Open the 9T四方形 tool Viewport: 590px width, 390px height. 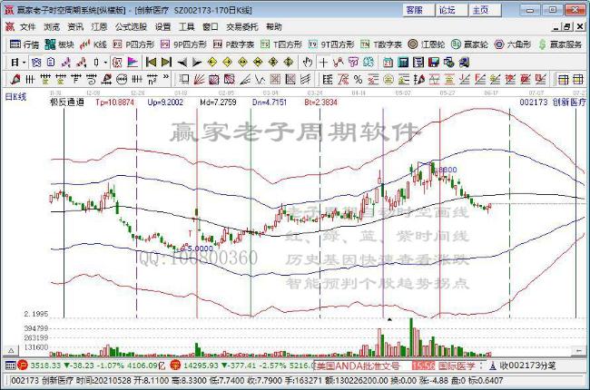pos(331,44)
